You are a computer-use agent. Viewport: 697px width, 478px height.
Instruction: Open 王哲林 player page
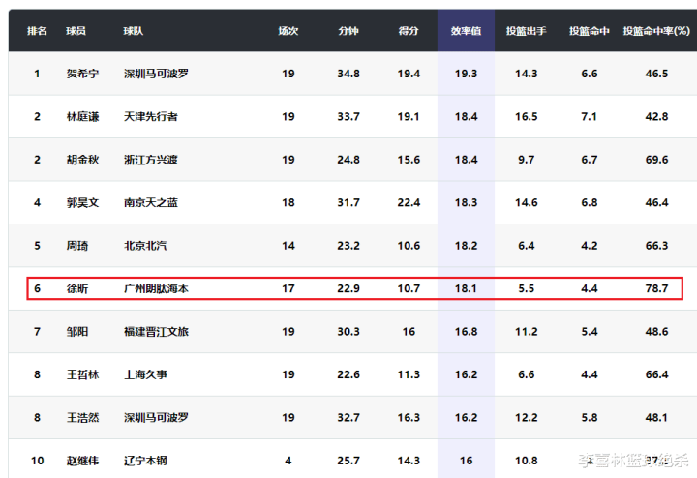click(82, 374)
